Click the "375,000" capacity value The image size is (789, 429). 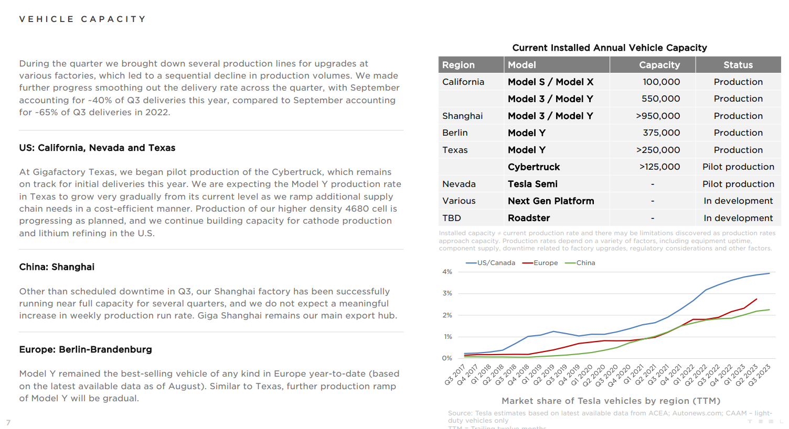(x=662, y=133)
